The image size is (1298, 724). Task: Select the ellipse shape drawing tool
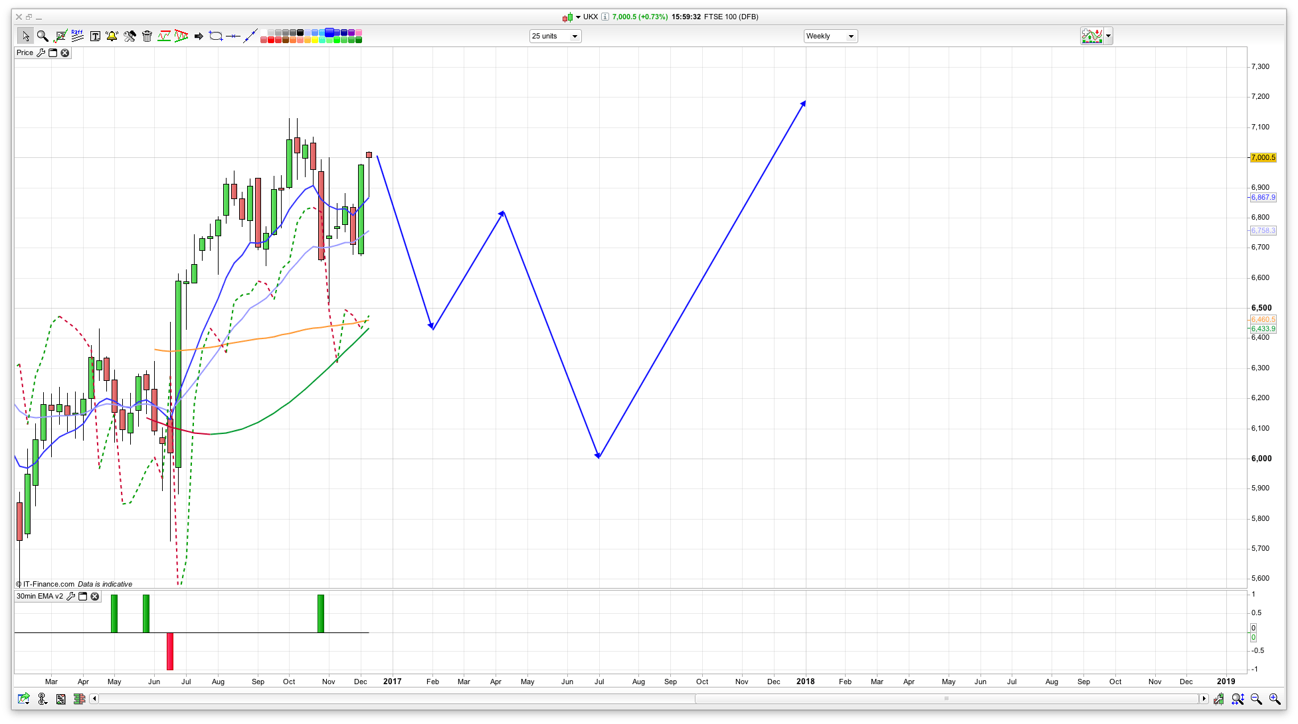click(216, 36)
